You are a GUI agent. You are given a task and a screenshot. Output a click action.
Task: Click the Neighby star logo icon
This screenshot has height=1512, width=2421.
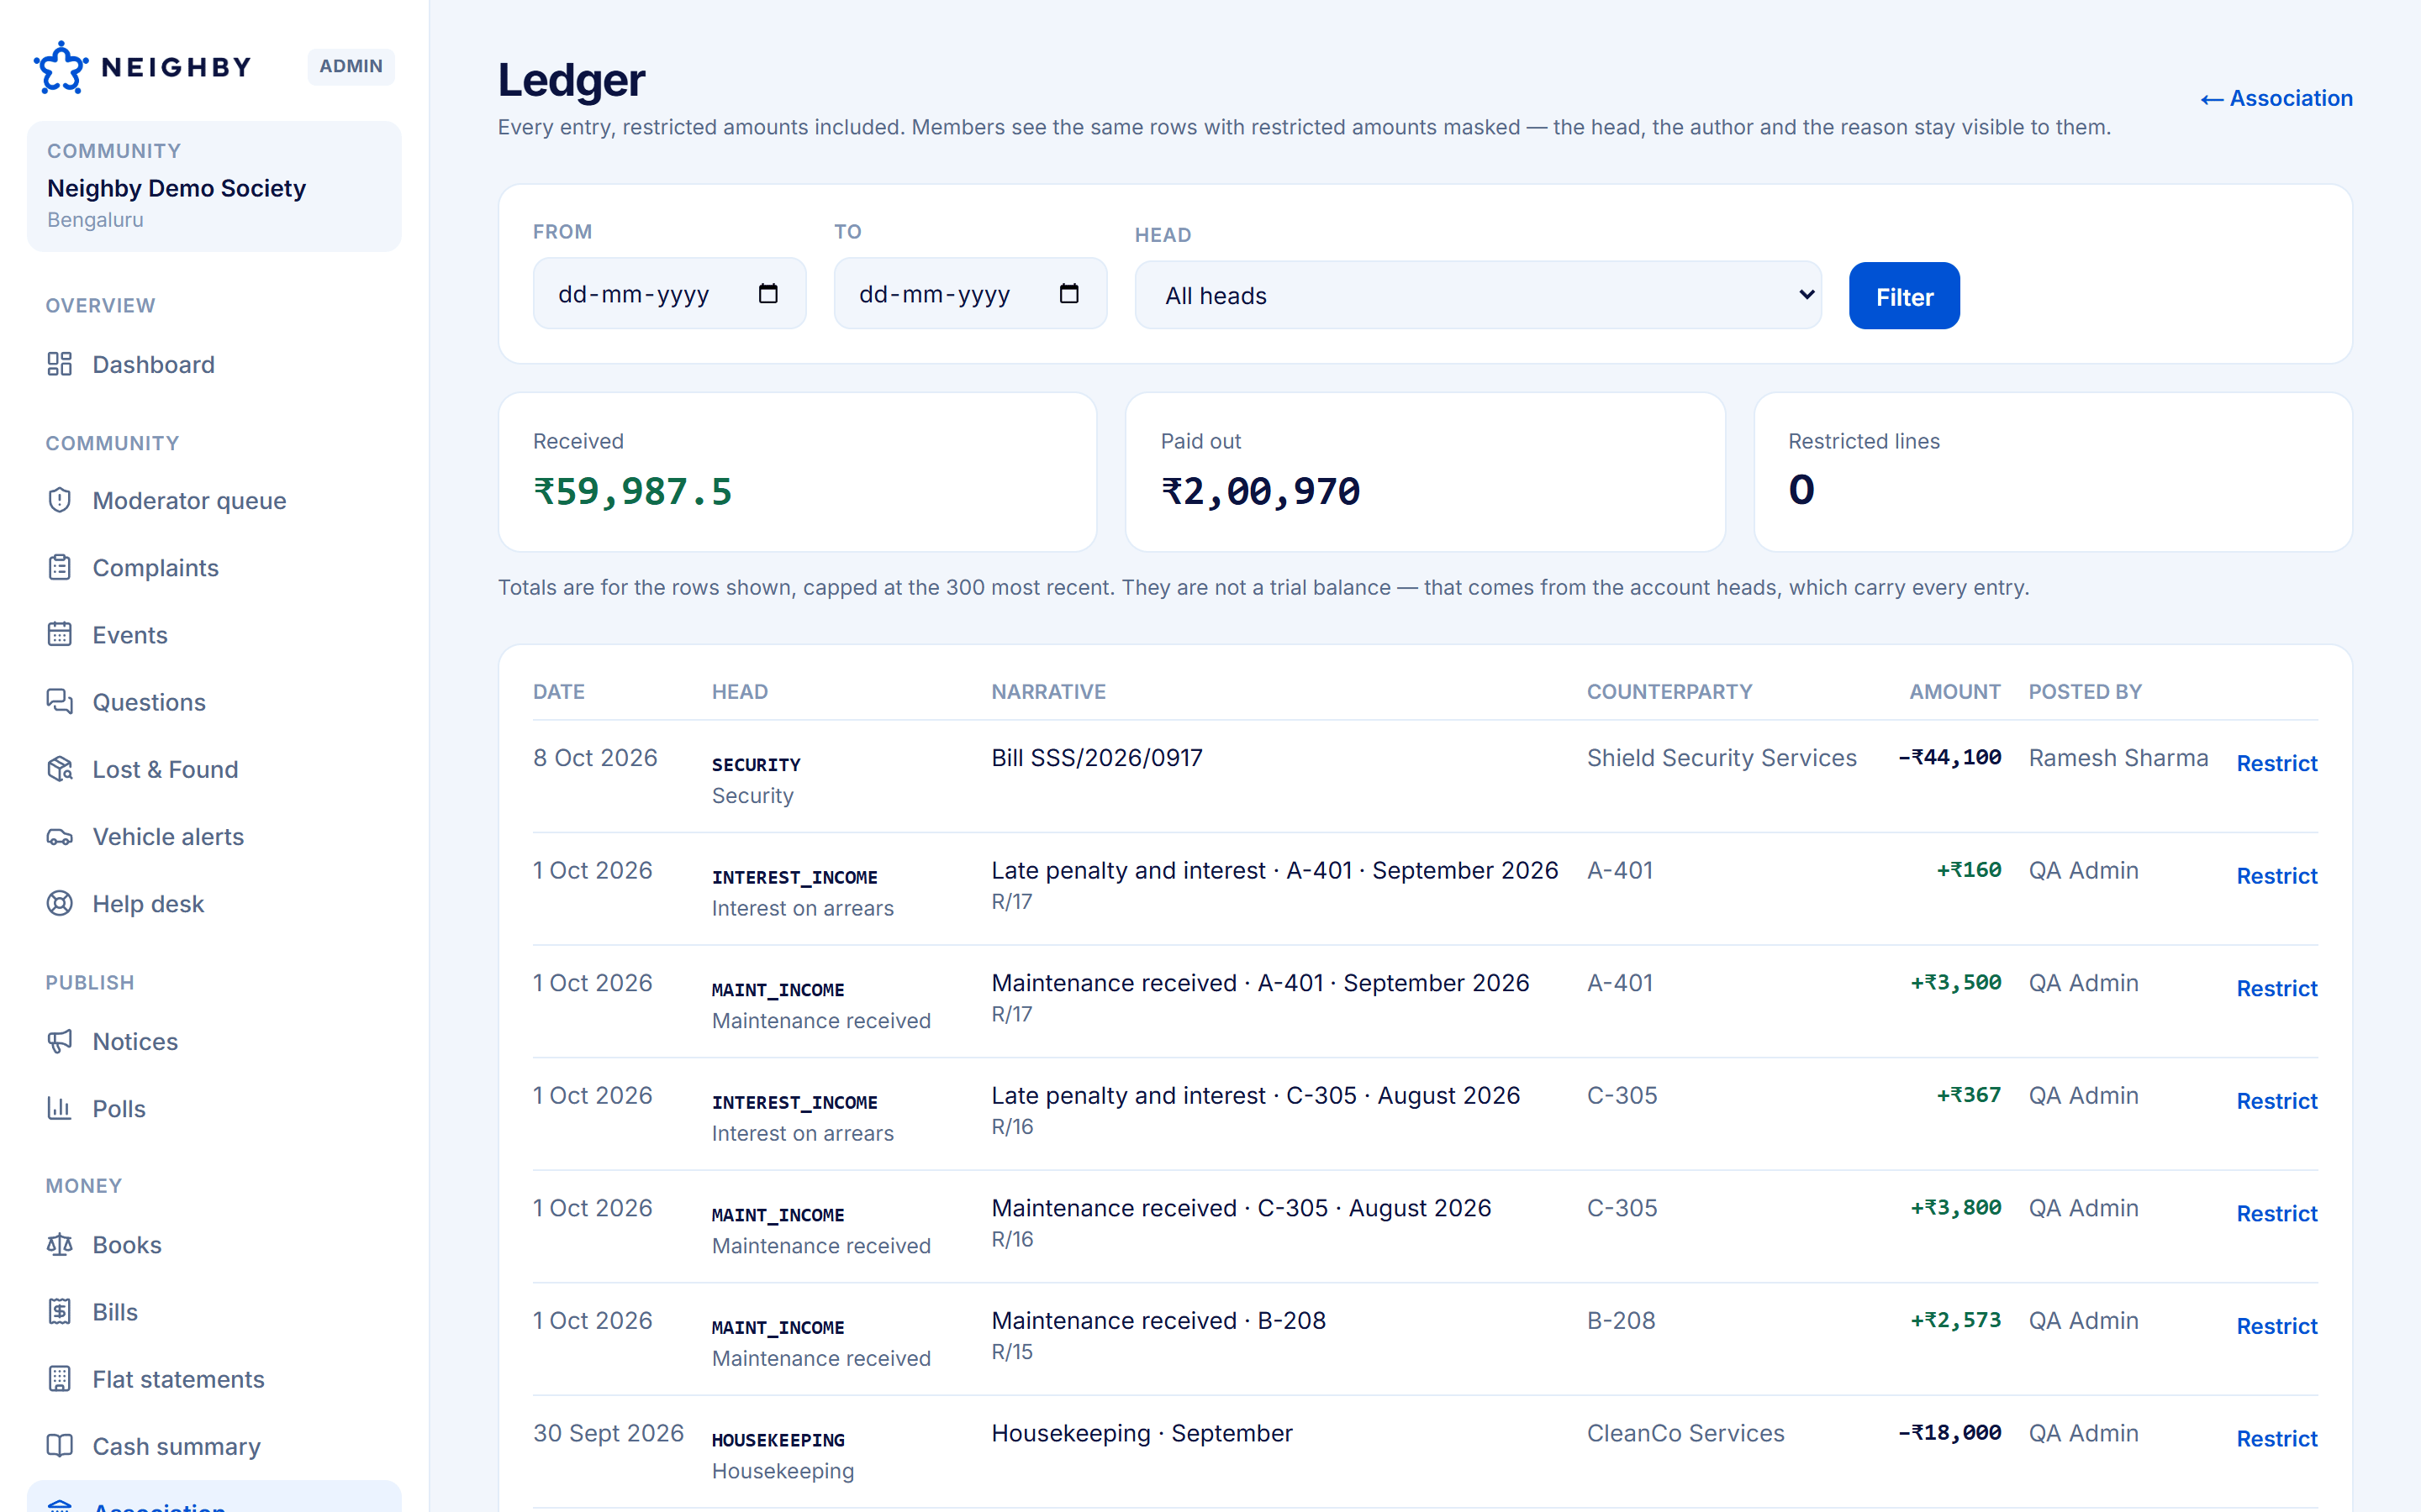click(61, 67)
